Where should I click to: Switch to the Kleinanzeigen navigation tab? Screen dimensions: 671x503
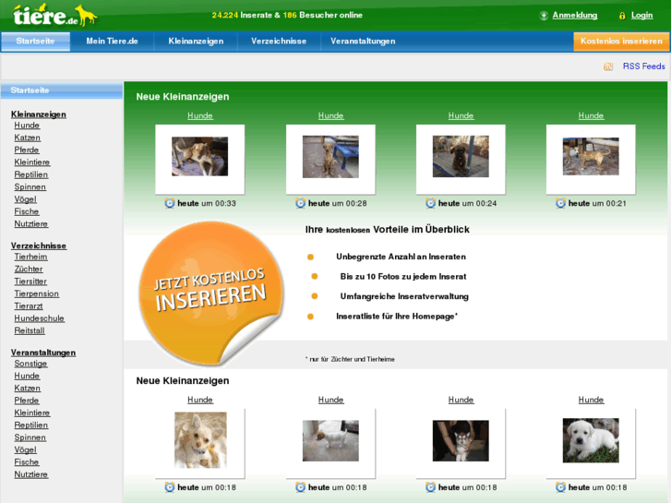[x=196, y=42]
